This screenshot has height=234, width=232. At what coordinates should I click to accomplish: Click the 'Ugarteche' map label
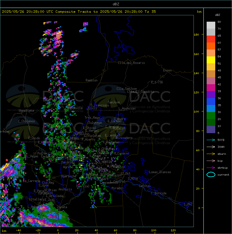[x=69, y=176]
